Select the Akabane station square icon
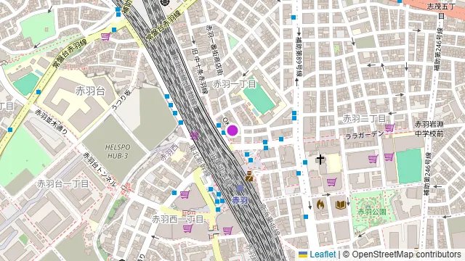 pyautogui.click(x=240, y=188)
